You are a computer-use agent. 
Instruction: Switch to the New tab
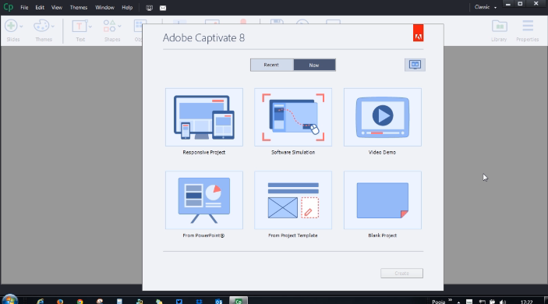[x=314, y=65]
